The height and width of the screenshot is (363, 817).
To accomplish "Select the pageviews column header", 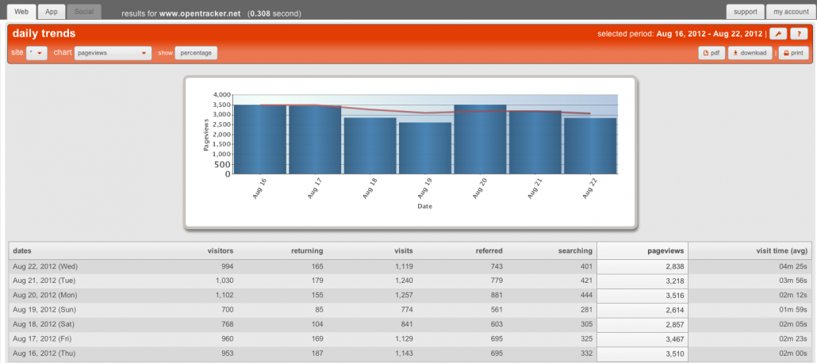I will (x=642, y=250).
